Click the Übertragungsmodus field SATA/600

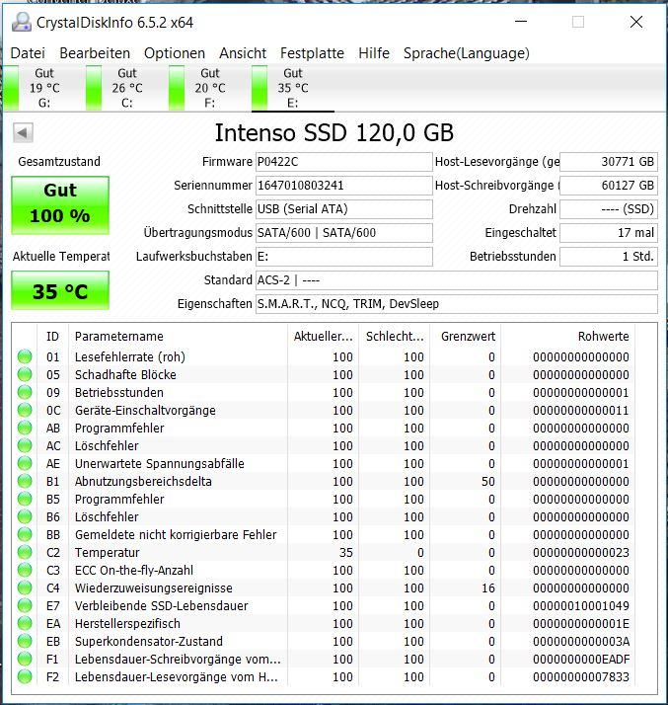(x=344, y=233)
